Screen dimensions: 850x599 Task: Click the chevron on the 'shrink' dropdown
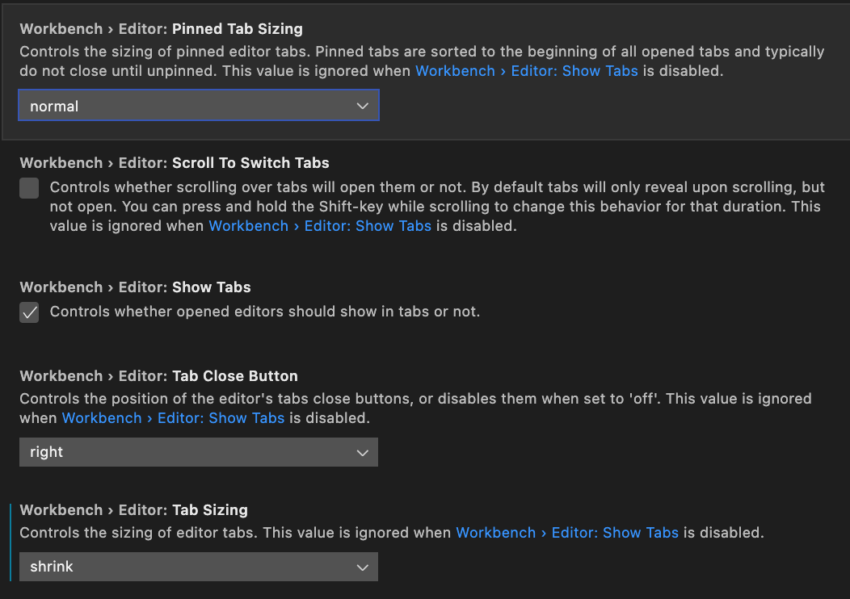[362, 568]
